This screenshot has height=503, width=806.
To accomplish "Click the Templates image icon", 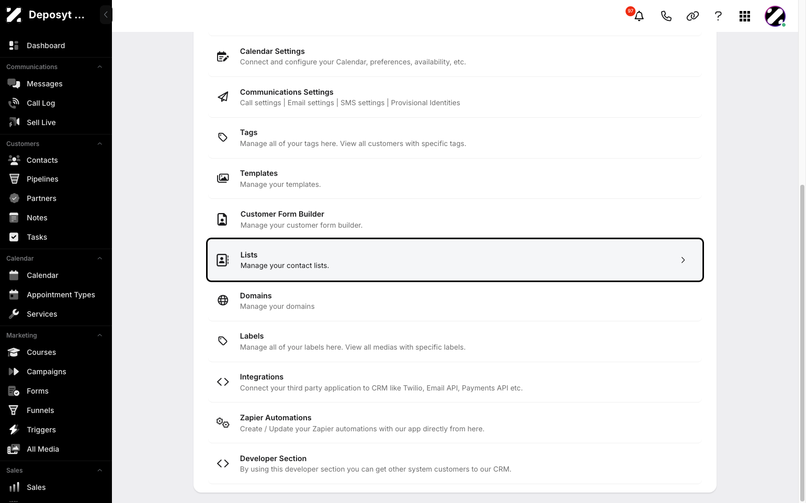I will tap(223, 178).
